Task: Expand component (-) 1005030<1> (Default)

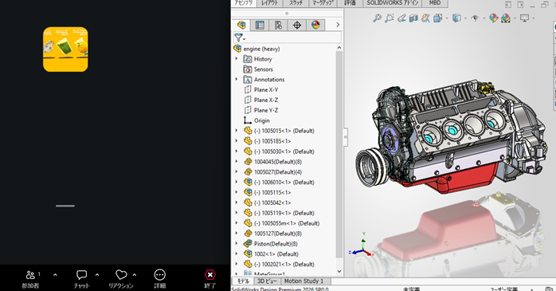Action: pos(237,151)
